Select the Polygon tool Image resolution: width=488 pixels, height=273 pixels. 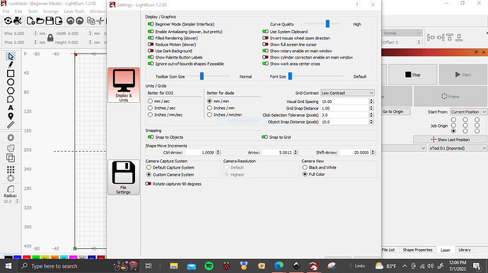11,91
